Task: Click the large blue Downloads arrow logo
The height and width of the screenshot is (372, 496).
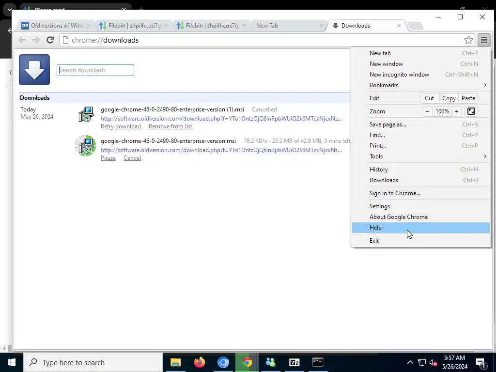Action: [34, 70]
